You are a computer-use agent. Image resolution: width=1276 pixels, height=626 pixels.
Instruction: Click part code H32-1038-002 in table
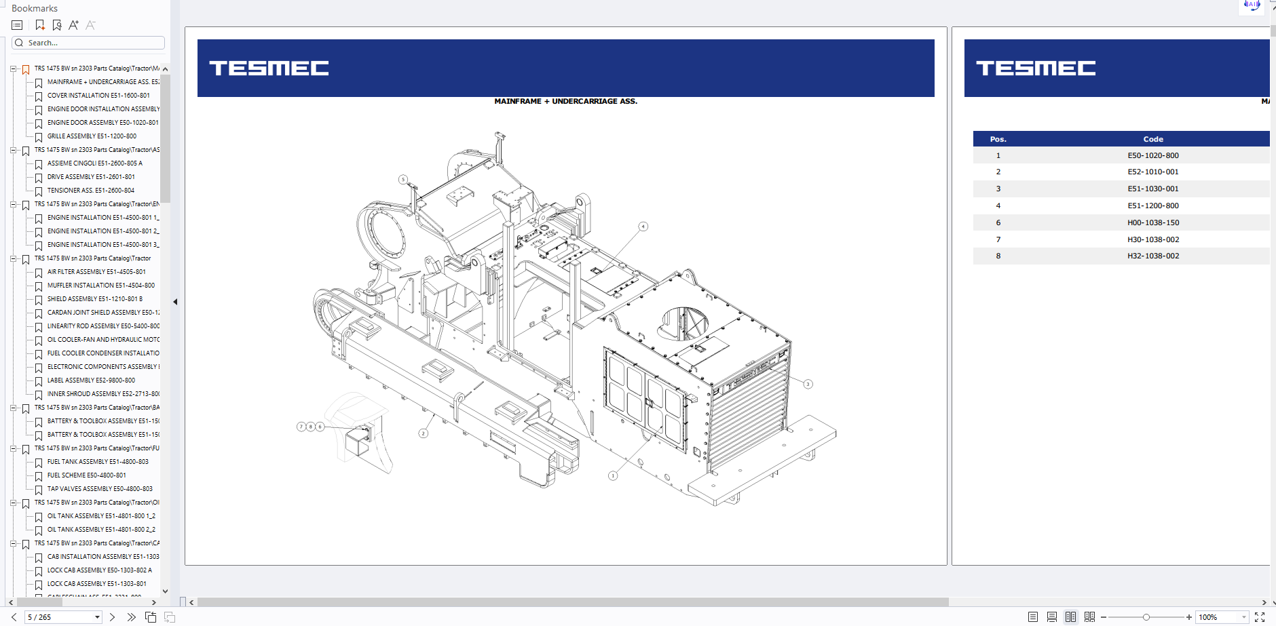[1153, 256]
